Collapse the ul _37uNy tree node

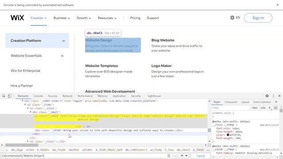[x=25, y=105]
